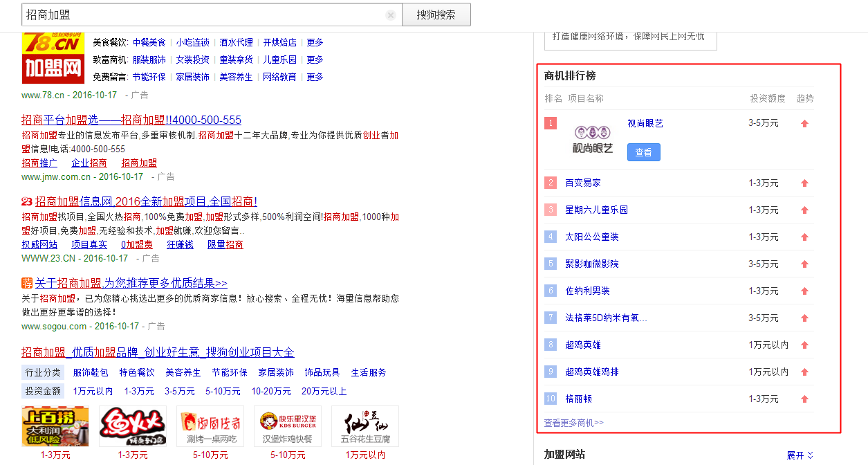Click trend arrow for 太阳公公童装
868x465 pixels.
point(804,237)
